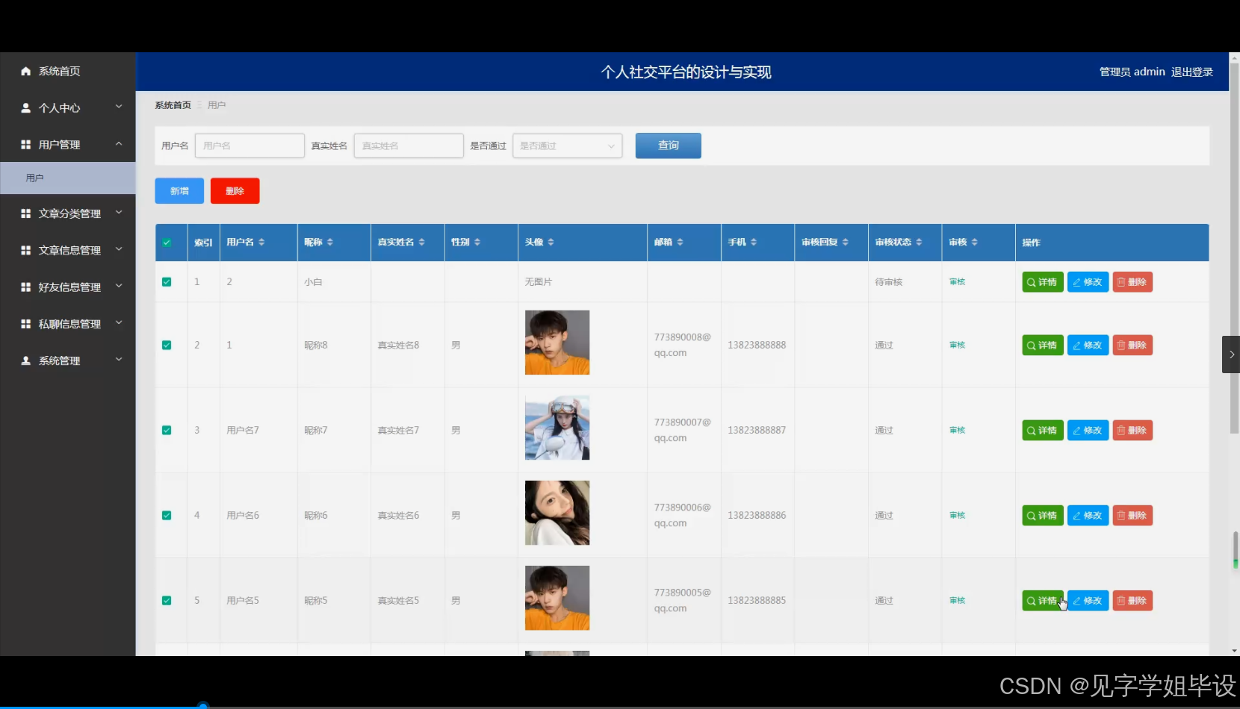Click row 删除 for 用户名7
The height and width of the screenshot is (709, 1240).
pyautogui.click(x=1132, y=430)
